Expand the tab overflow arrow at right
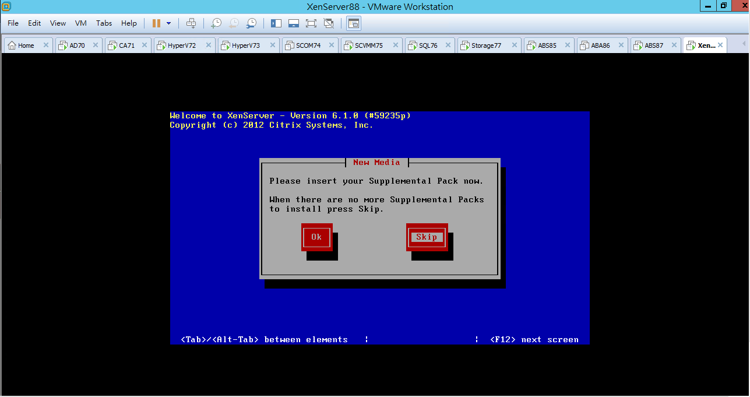750x397 pixels. 744,45
